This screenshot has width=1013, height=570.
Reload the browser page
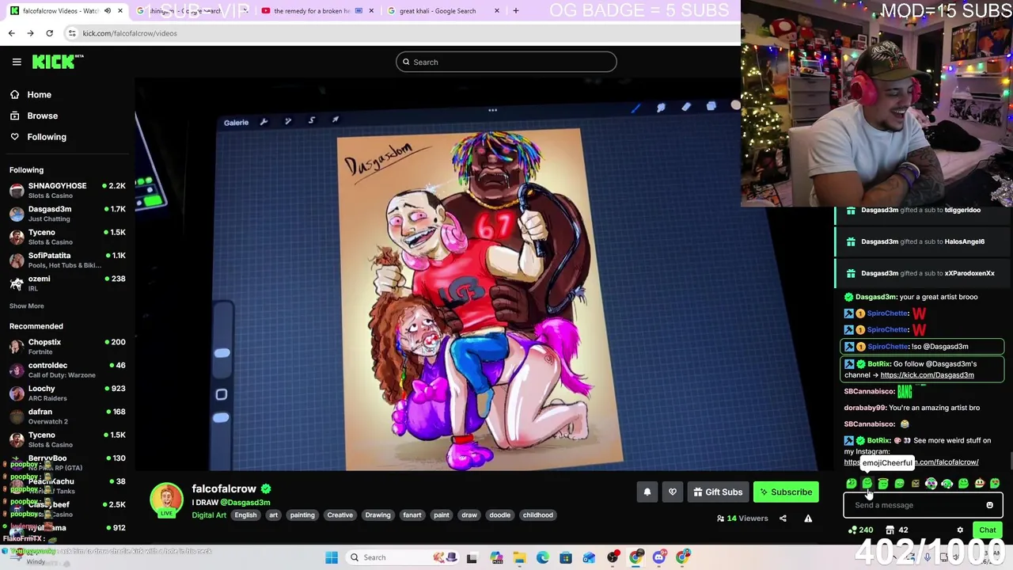[49, 33]
